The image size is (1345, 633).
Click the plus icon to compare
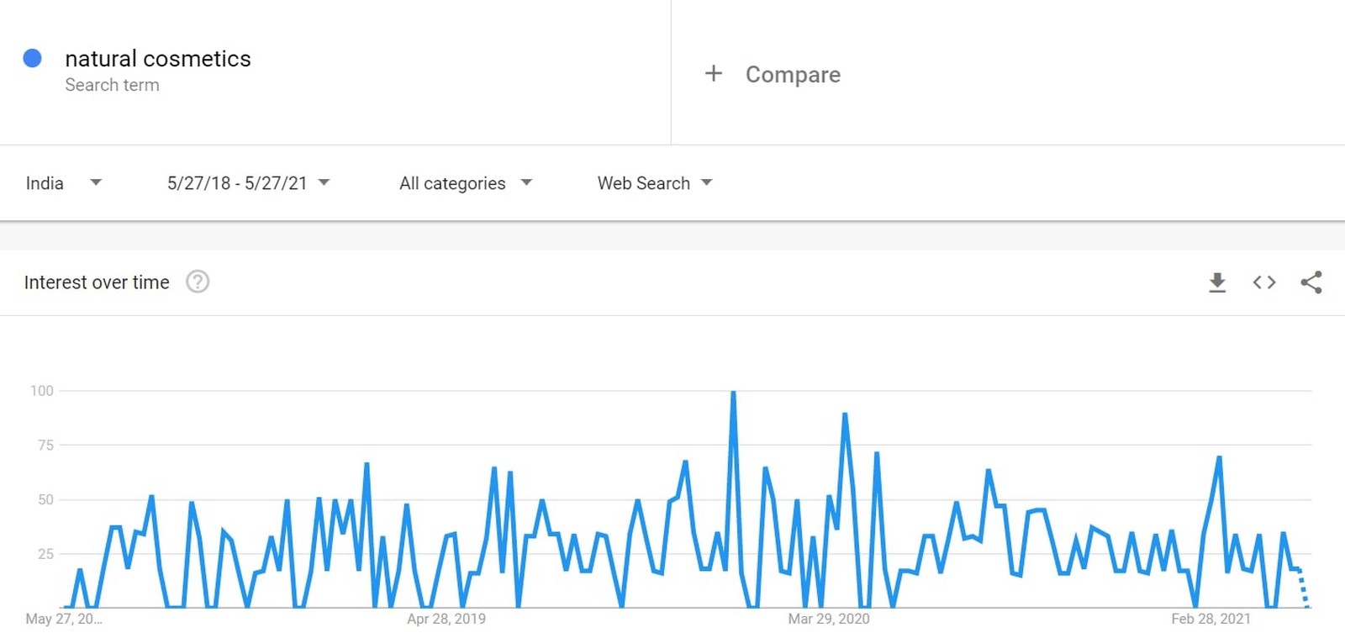click(714, 74)
